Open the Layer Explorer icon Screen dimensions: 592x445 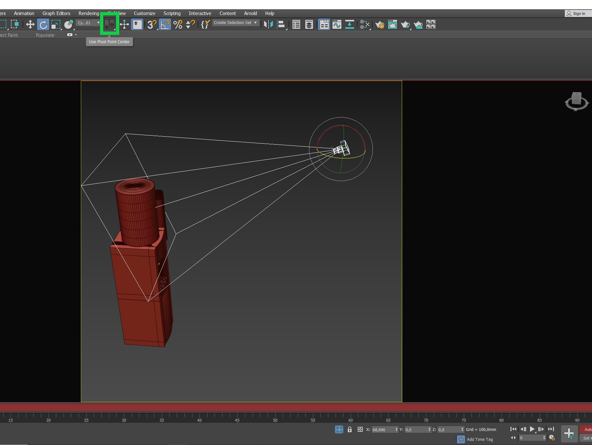click(x=309, y=24)
